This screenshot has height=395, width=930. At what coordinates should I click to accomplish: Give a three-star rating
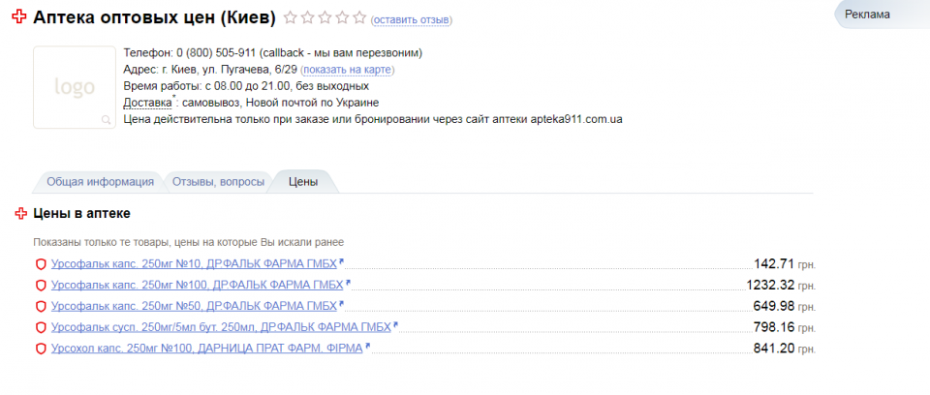(325, 18)
